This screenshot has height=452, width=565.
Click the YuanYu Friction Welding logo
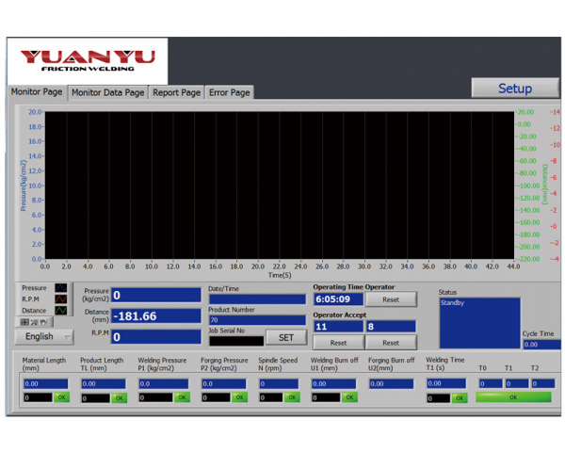(x=88, y=61)
